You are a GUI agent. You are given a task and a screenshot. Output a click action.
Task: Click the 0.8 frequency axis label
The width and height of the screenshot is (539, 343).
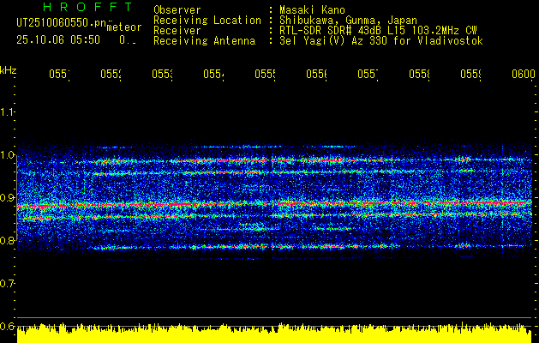pyautogui.click(x=7, y=240)
